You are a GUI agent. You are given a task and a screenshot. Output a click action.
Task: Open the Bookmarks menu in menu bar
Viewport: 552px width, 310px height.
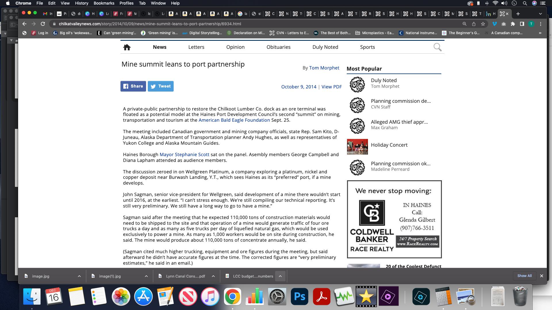pyautogui.click(x=104, y=3)
